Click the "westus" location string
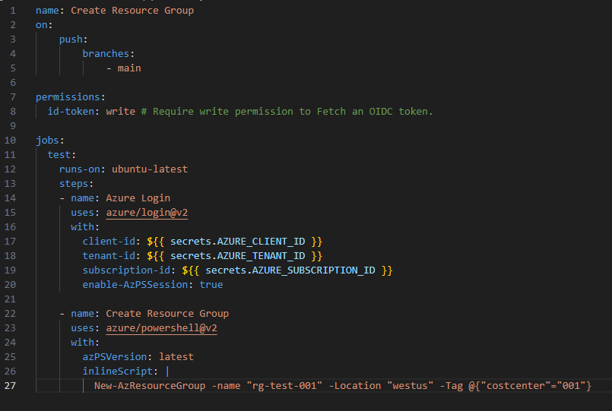612x411 pixels. [411, 386]
